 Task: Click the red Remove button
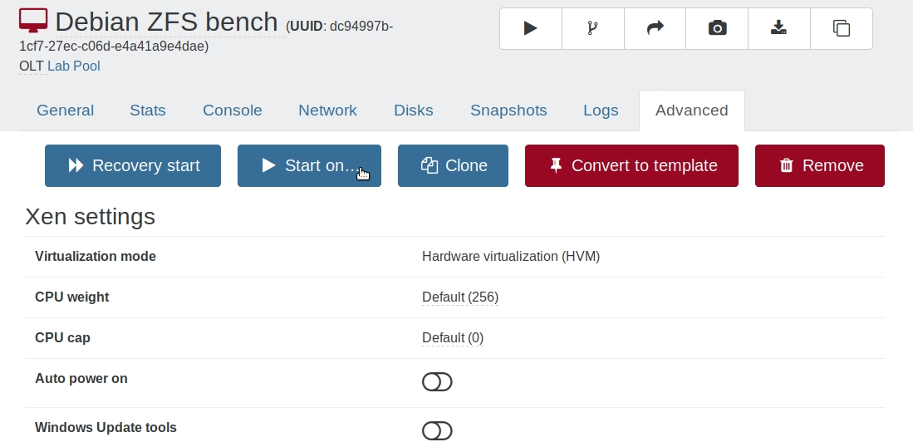820,166
